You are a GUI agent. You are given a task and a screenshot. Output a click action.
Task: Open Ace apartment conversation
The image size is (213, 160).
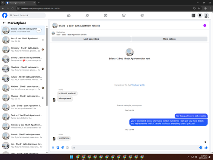[23, 40]
